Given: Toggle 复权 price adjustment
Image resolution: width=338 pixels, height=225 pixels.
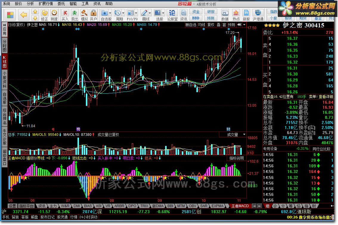Looking at the screenshot, I should coord(211,25).
